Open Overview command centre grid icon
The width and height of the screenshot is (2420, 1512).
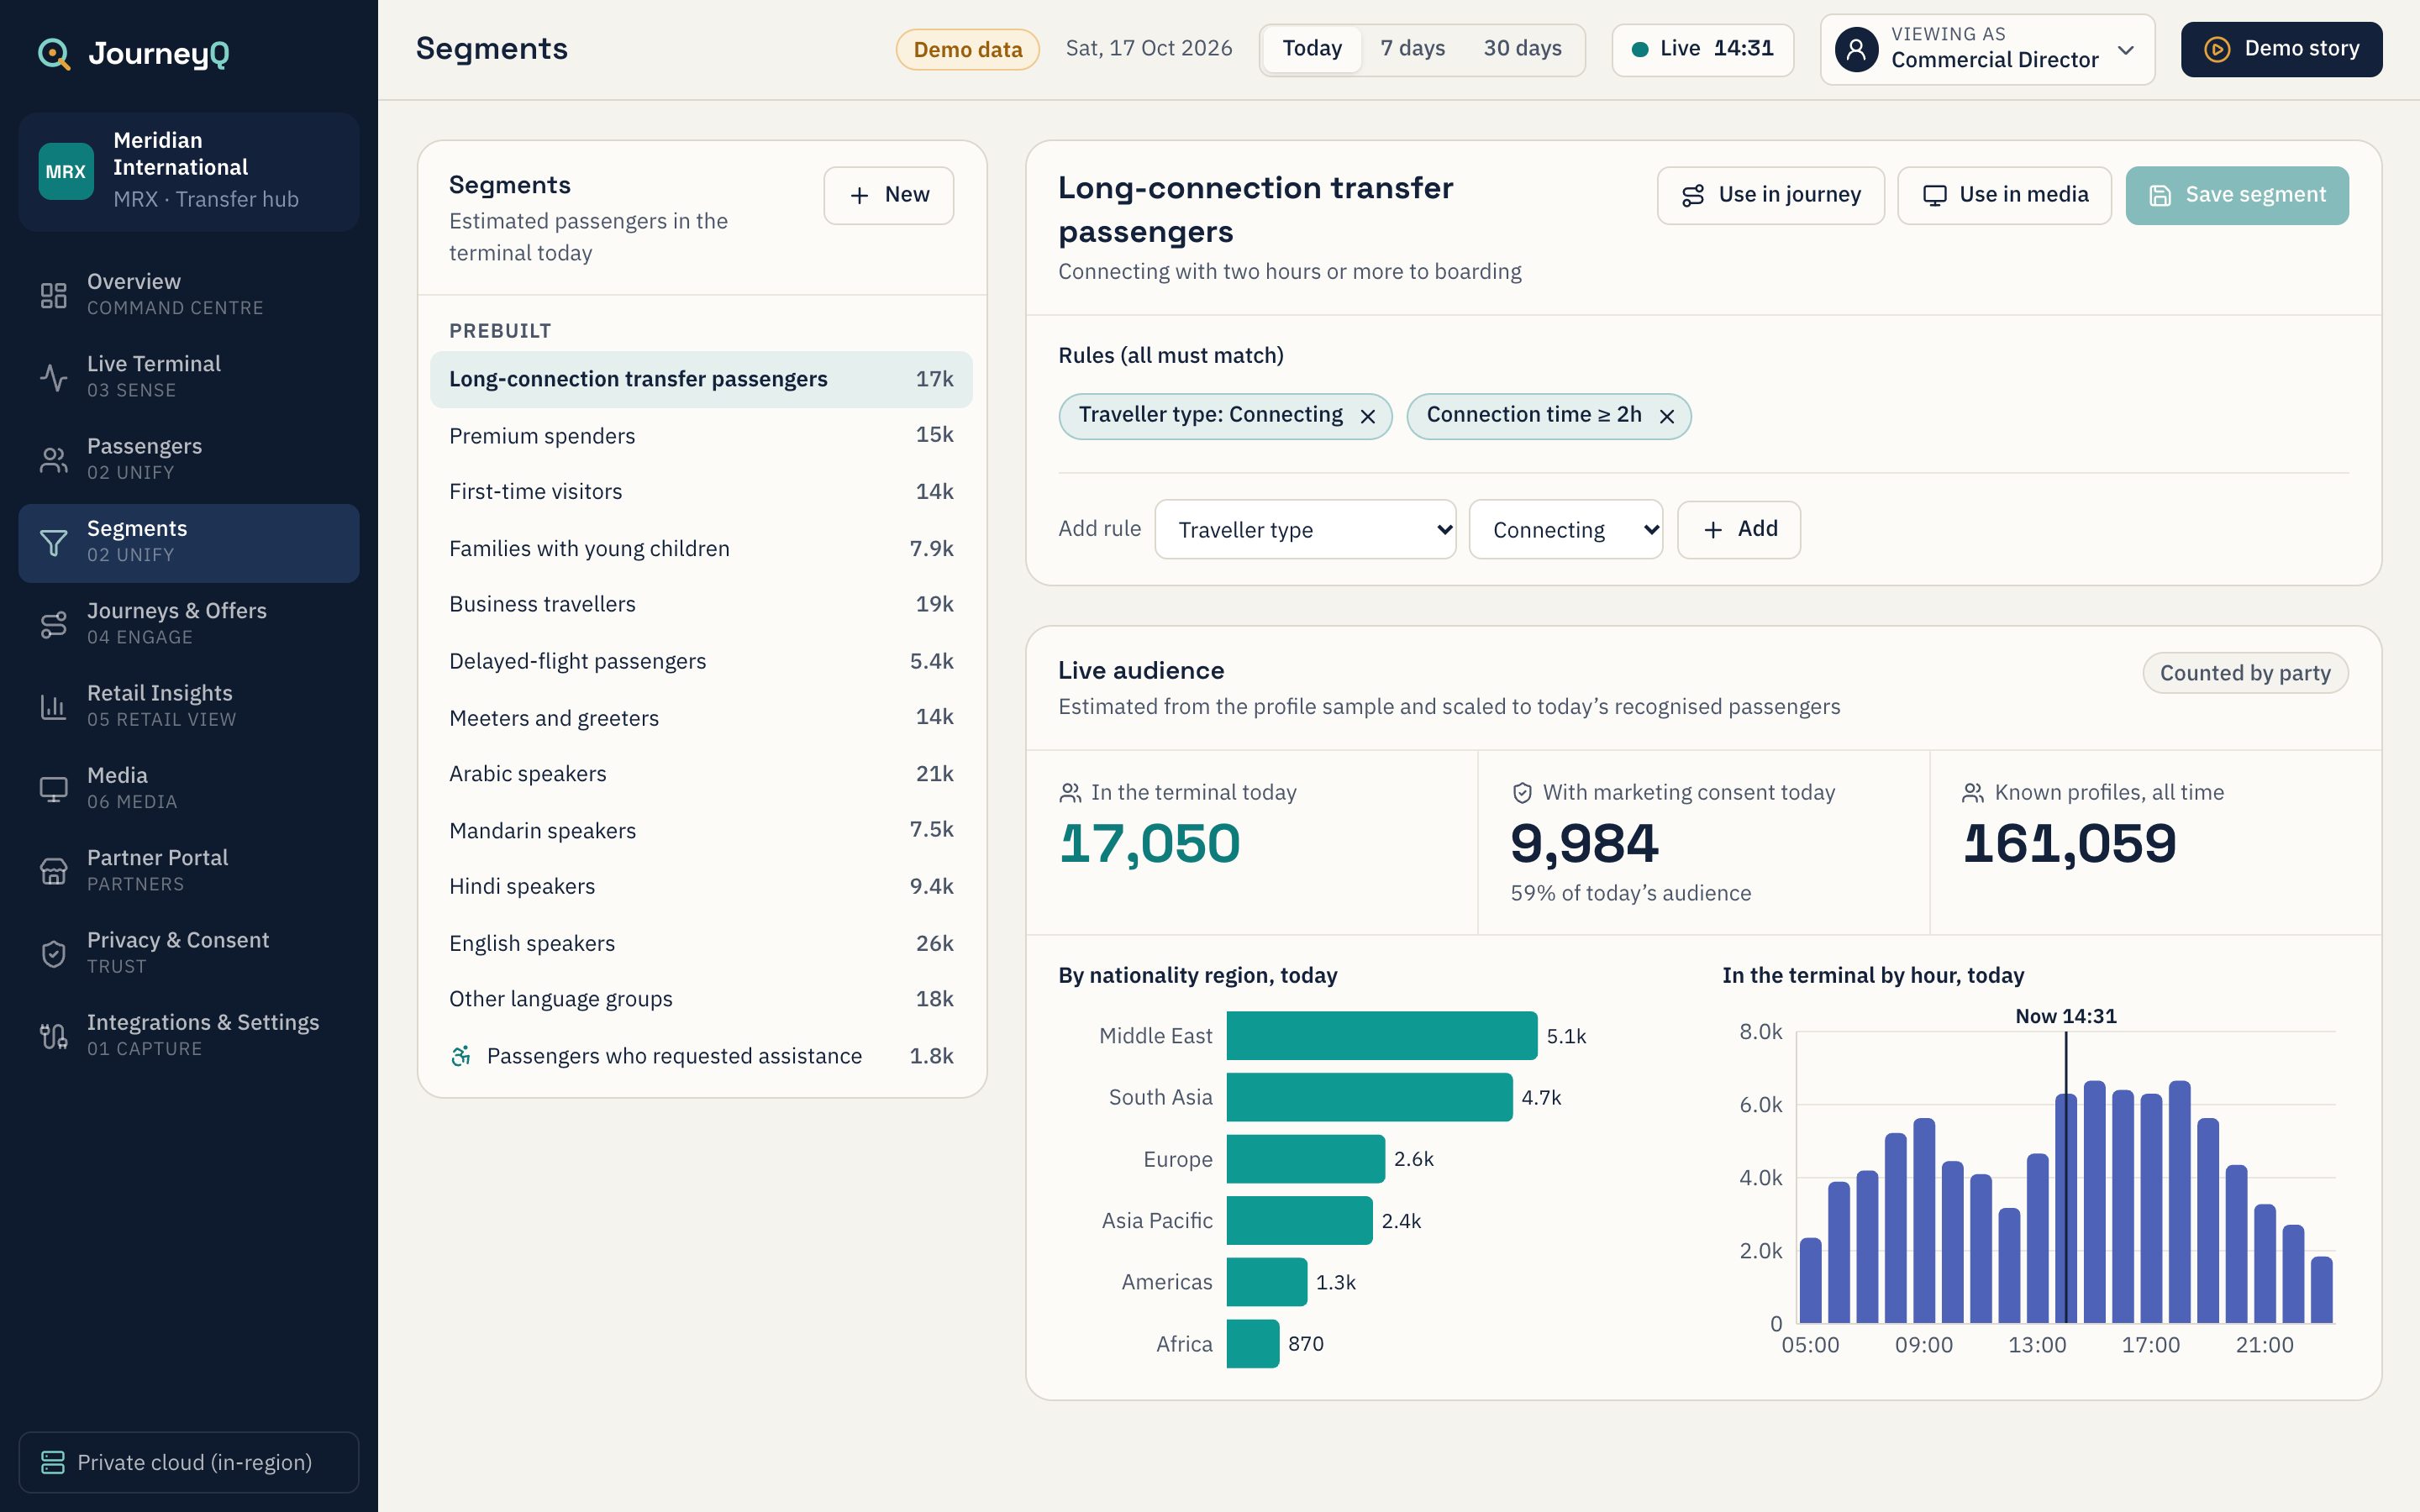click(53, 295)
